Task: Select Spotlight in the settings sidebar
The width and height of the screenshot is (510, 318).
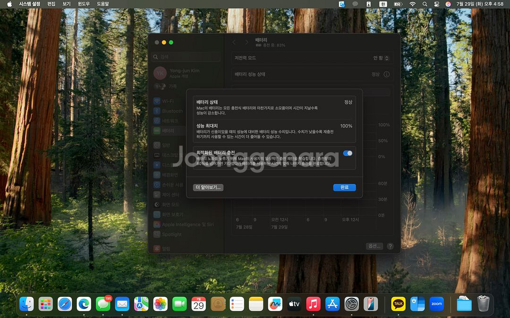Action: point(186,234)
